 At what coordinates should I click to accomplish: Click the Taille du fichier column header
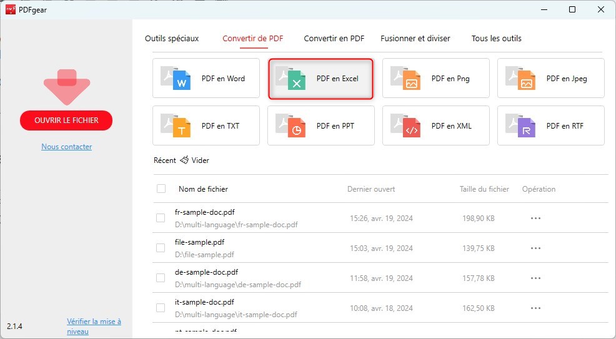[x=484, y=189]
